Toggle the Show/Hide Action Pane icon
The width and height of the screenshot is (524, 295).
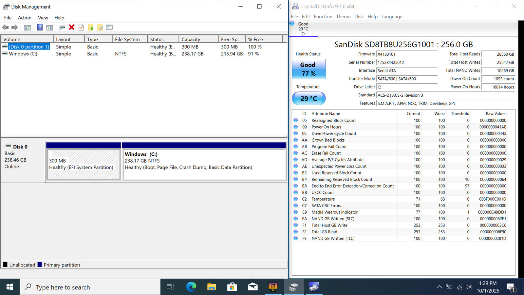49,28
